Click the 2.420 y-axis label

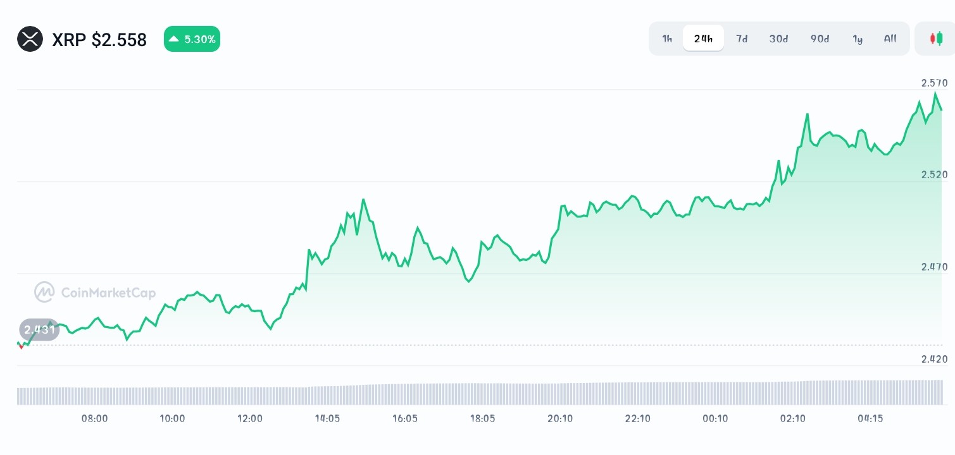point(934,359)
